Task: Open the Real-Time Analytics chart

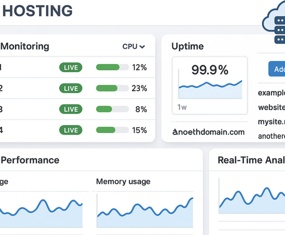Action: [x=252, y=200]
